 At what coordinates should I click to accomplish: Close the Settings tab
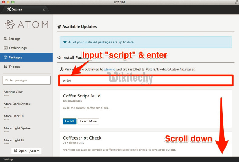(44, 9)
